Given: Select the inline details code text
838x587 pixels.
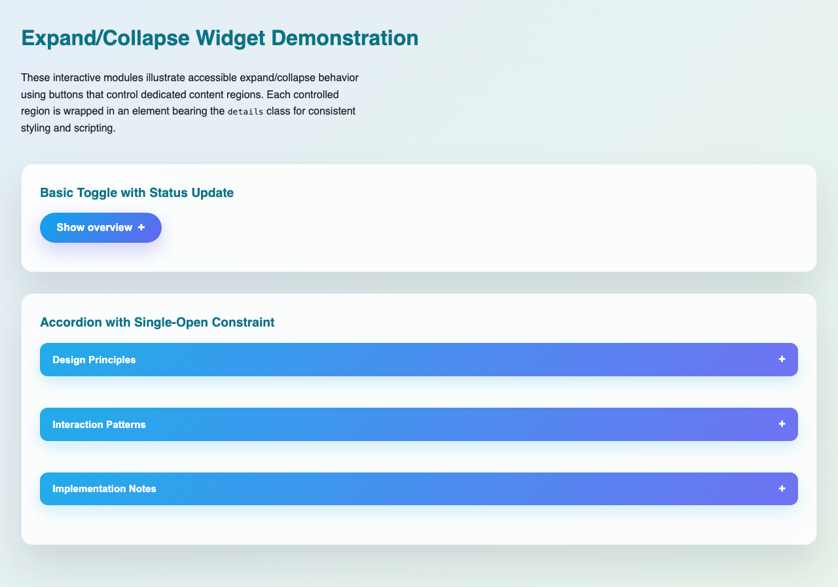Looking at the screenshot, I should pos(246,111).
